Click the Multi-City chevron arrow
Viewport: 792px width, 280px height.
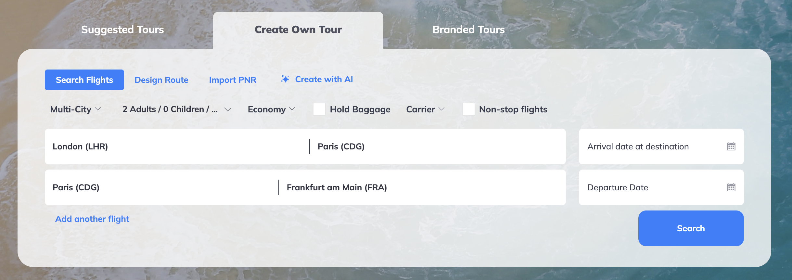click(x=98, y=109)
